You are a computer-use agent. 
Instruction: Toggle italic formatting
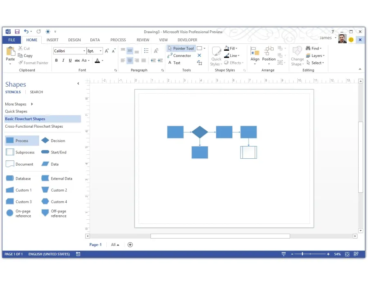[63, 61]
